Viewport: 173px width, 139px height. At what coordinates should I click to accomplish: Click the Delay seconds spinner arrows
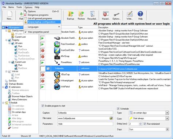pos(140,124)
